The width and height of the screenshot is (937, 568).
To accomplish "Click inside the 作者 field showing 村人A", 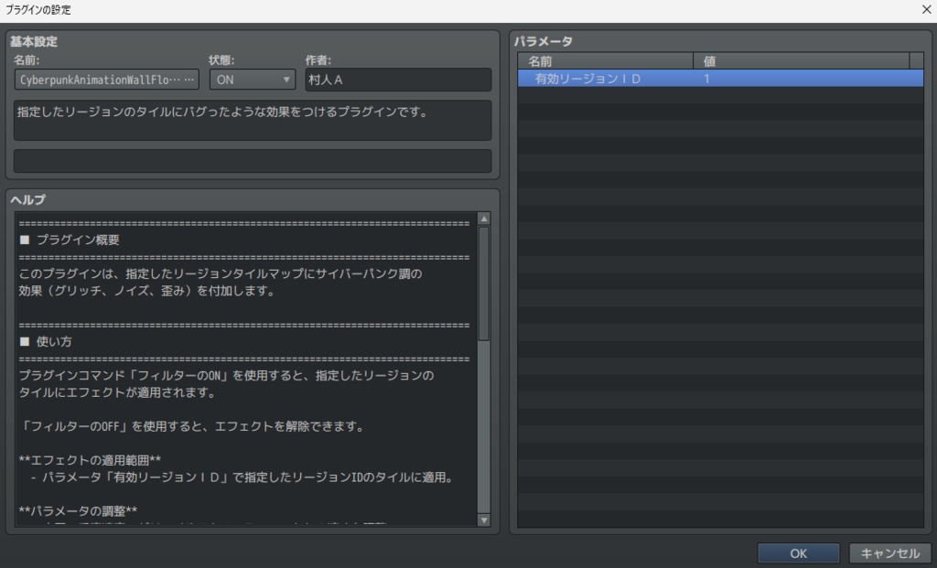I will [x=397, y=80].
